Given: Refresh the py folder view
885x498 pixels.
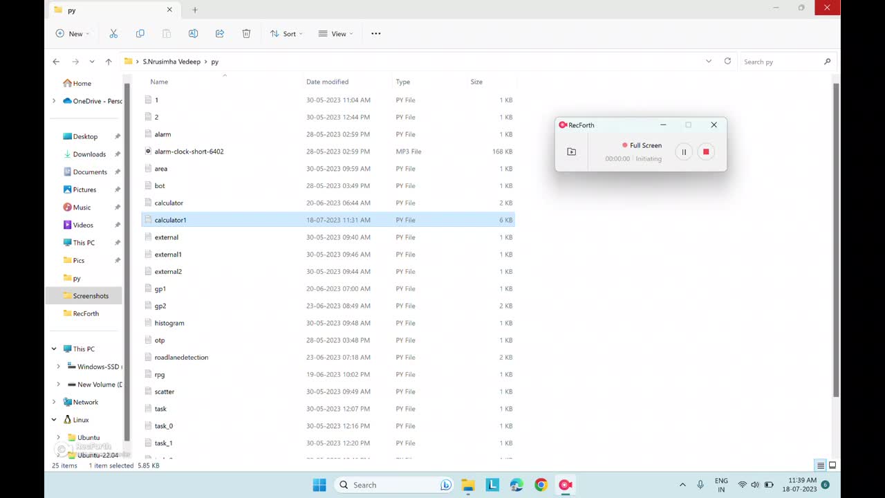Looking at the screenshot, I should [x=727, y=62].
